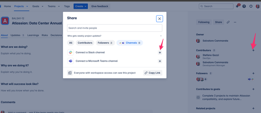Click the Teams and Slack icons under Followers
261x113 pixels.
[251, 79]
